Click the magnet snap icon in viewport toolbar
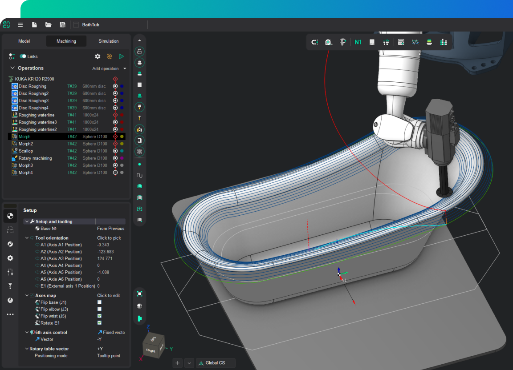The height and width of the screenshot is (370, 513). (x=314, y=42)
